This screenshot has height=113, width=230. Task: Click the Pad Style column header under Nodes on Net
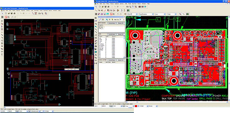pyautogui.click(x=108, y=62)
